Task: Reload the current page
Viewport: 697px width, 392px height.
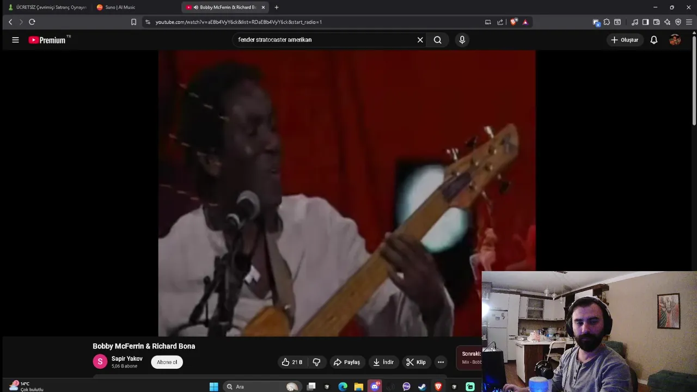Action: pyautogui.click(x=32, y=22)
